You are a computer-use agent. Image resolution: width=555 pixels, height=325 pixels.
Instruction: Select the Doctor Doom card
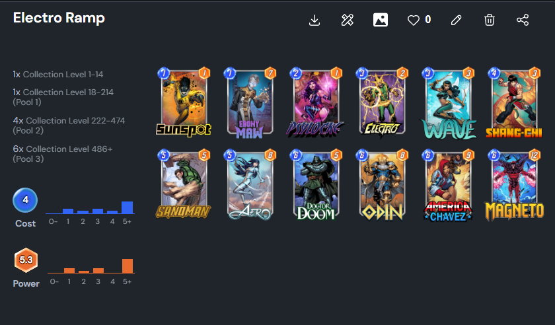click(x=316, y=184)
